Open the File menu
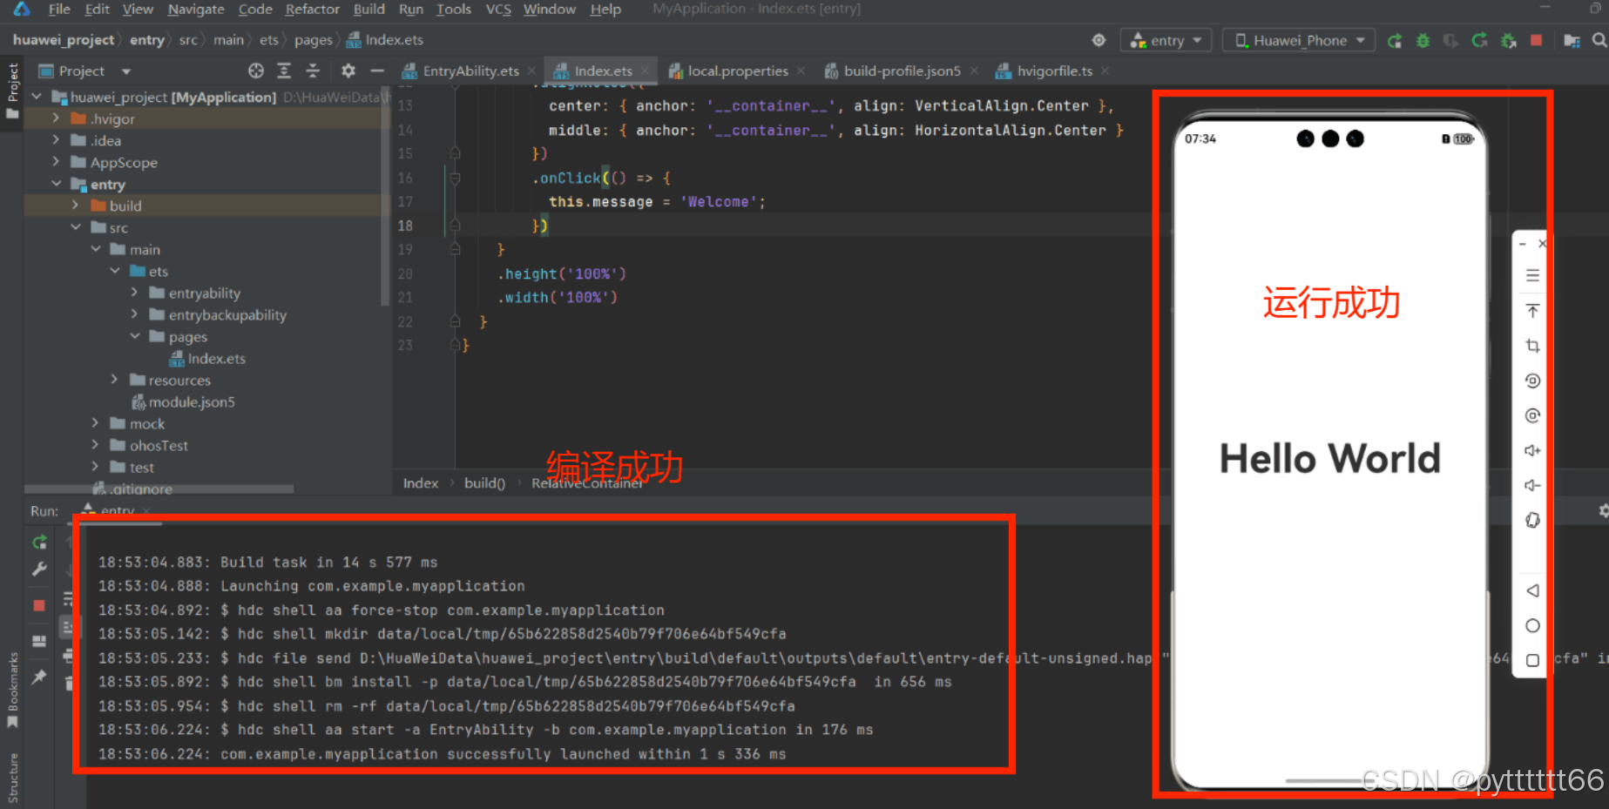Image resolution: width=1609 pixels, height=809 pixels. click(x=59, y=9)
